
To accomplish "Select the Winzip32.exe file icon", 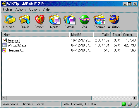I will 5,45.
